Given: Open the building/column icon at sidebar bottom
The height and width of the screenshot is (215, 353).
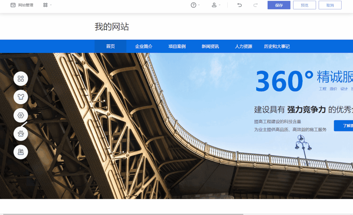Looking at the screenshot, I should [x=21, y=152].
